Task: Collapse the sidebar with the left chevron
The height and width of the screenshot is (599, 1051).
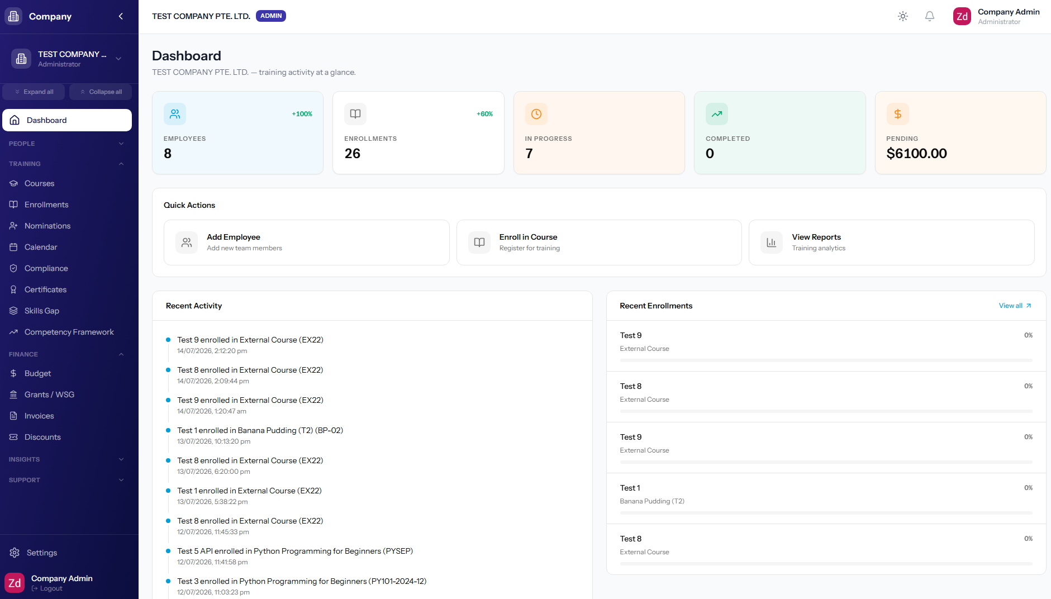Action: tap(121, 16)
